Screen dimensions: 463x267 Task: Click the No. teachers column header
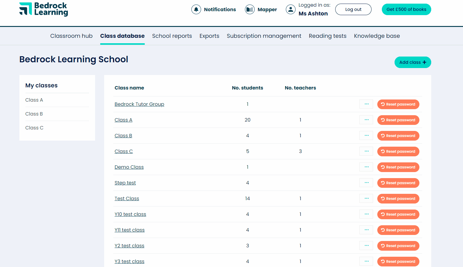[x=300, y=88]
